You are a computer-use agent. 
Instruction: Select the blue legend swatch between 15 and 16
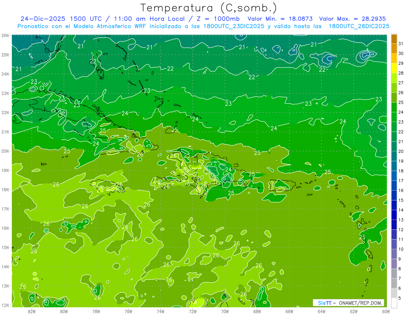click(394, 195)
